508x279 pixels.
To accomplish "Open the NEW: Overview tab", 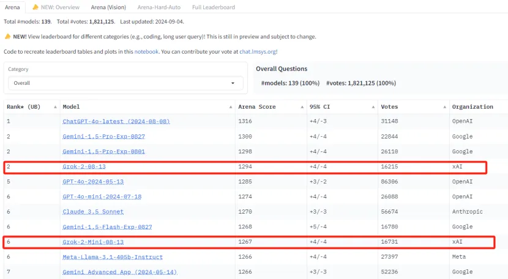I will pos(56,7).
